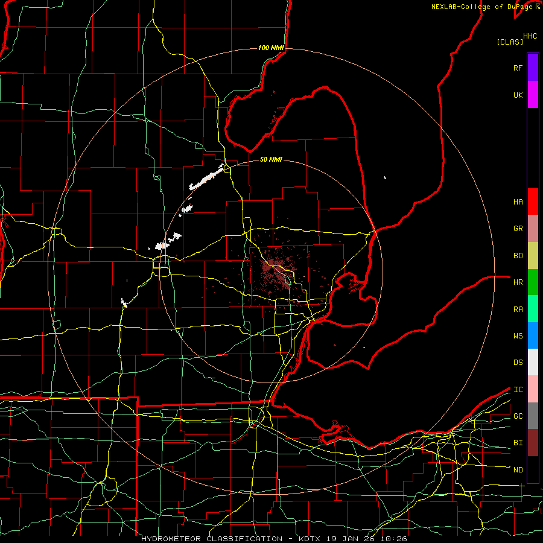543x543 pixels.
Task: Click the 100 NMI range ring label
Action: coord(271,48)
